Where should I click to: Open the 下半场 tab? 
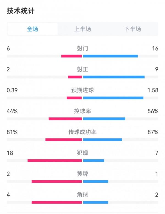[133, 29]
